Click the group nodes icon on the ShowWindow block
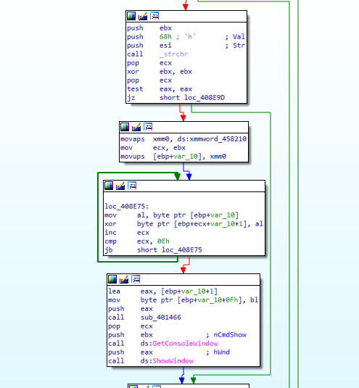Screen dimensions: 359x388 [x=136, y=279]
